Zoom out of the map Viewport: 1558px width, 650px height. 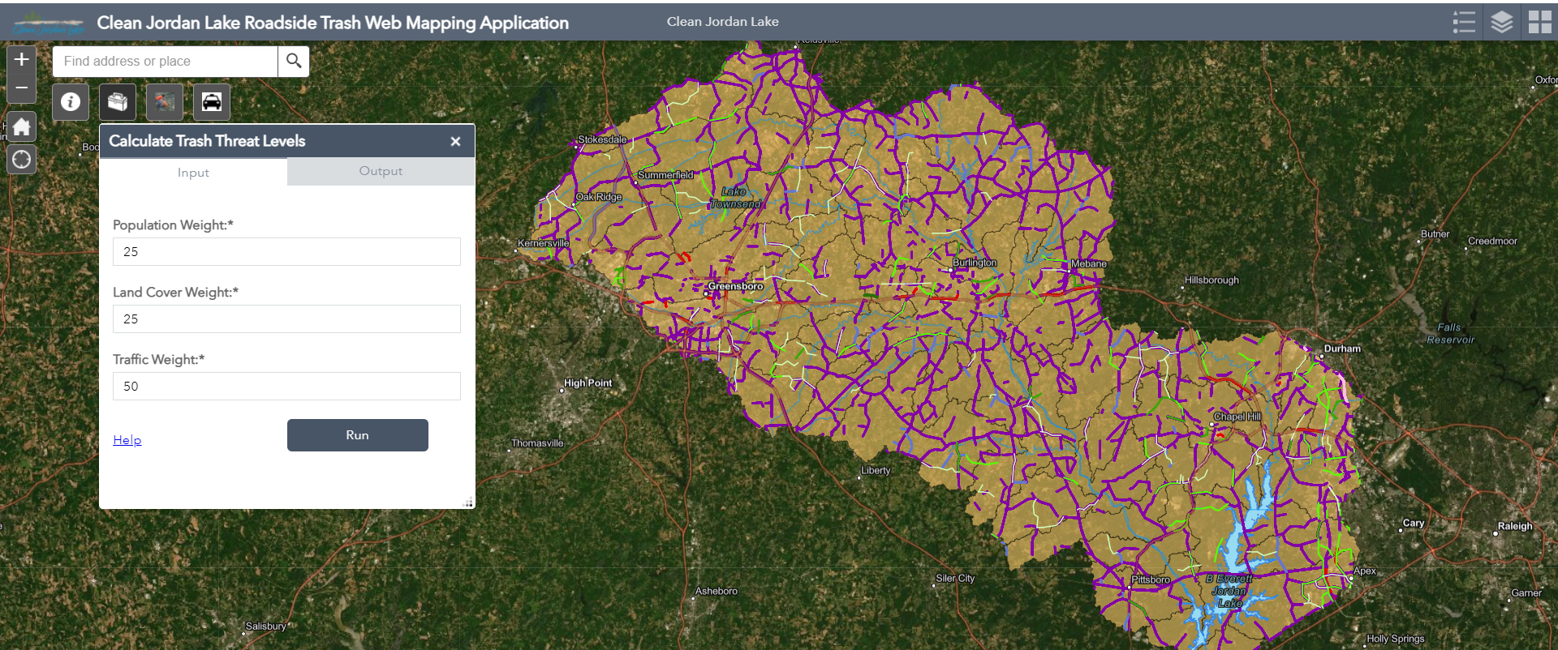(x=22, y=88)
